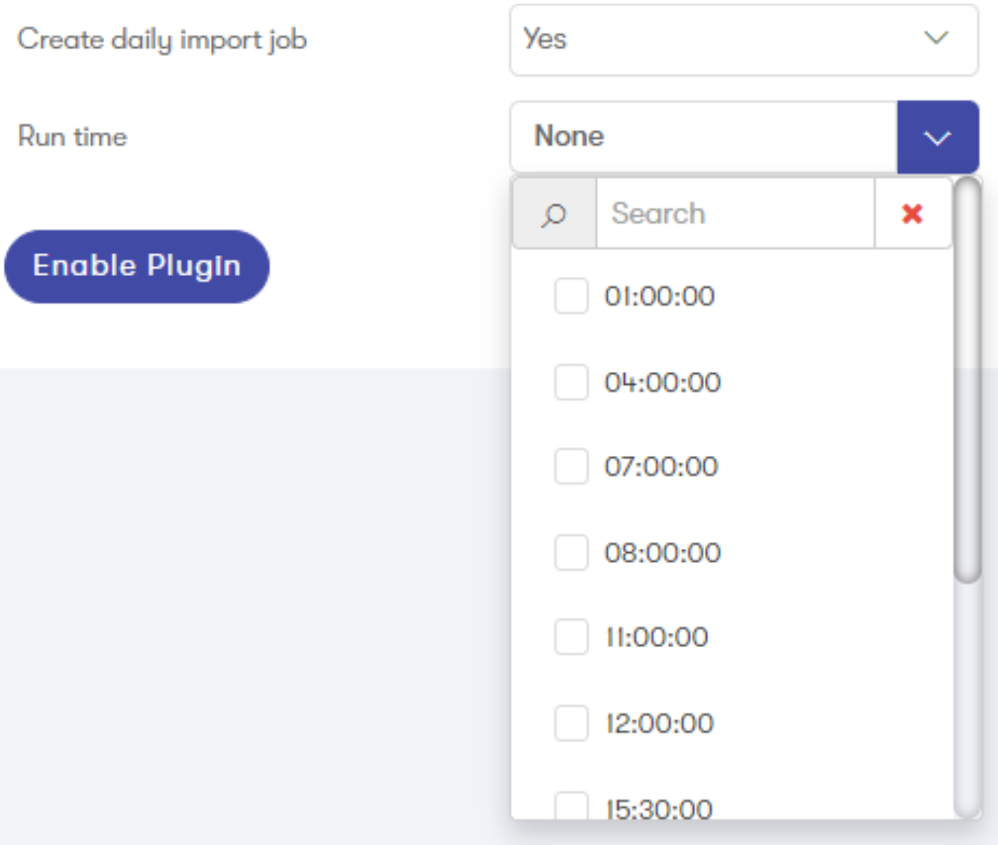
Task: Select the 12:00:00 list entry
Action: pyautogui.click(x=660, y=723)
